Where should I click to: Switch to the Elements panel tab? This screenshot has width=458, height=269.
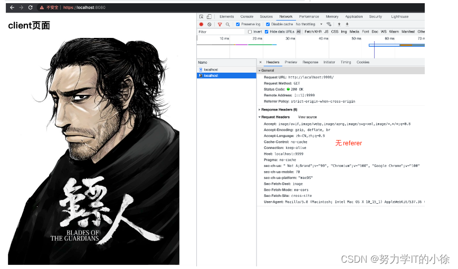tap(227, 17)
